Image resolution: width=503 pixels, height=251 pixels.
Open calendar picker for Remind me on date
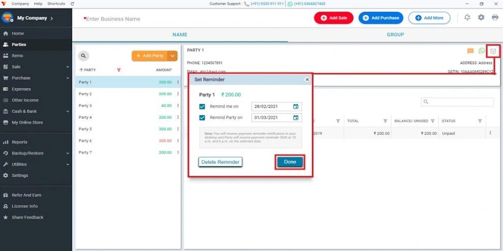point(295,106)
